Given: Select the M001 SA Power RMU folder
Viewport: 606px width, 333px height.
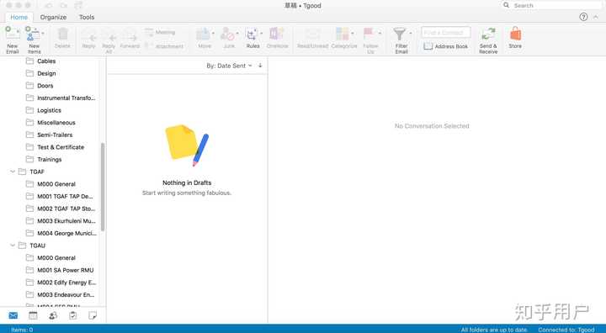Looking at the screenshot, I should click(66, 270).
